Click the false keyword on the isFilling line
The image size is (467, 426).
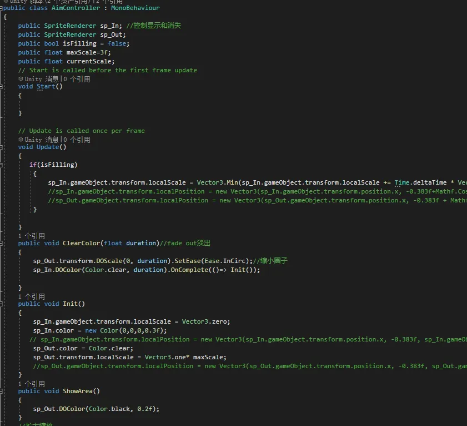[x=117, y=43]
